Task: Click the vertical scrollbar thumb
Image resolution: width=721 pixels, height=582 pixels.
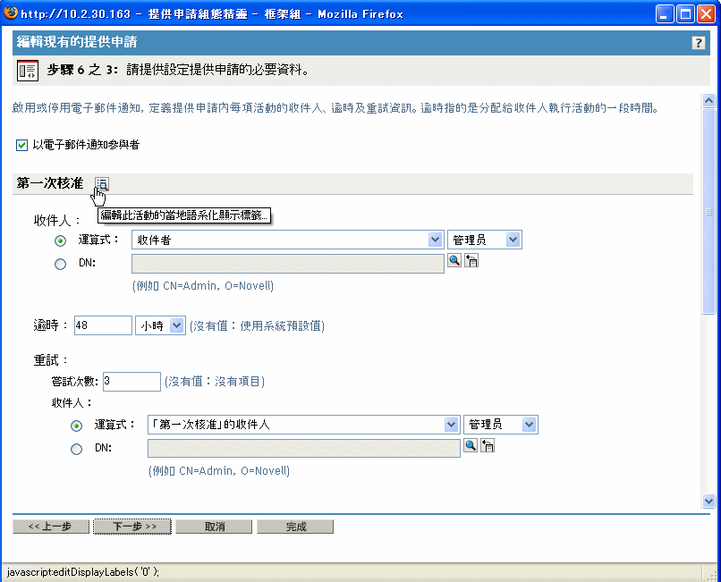Action: tap(709, 211)
